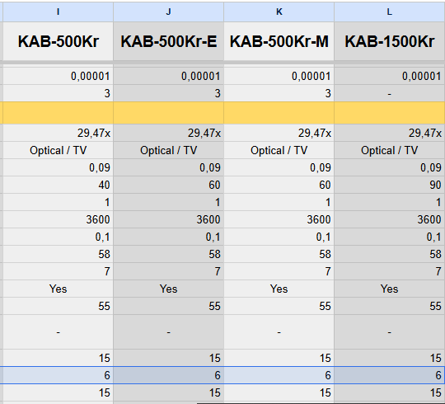The image size is (445, 404).
Task: Click the KAB-500Kr title cell
Action: [x=58, y=41]
